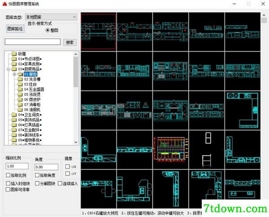Select the 08 油烟机 folder

point(32,110)
